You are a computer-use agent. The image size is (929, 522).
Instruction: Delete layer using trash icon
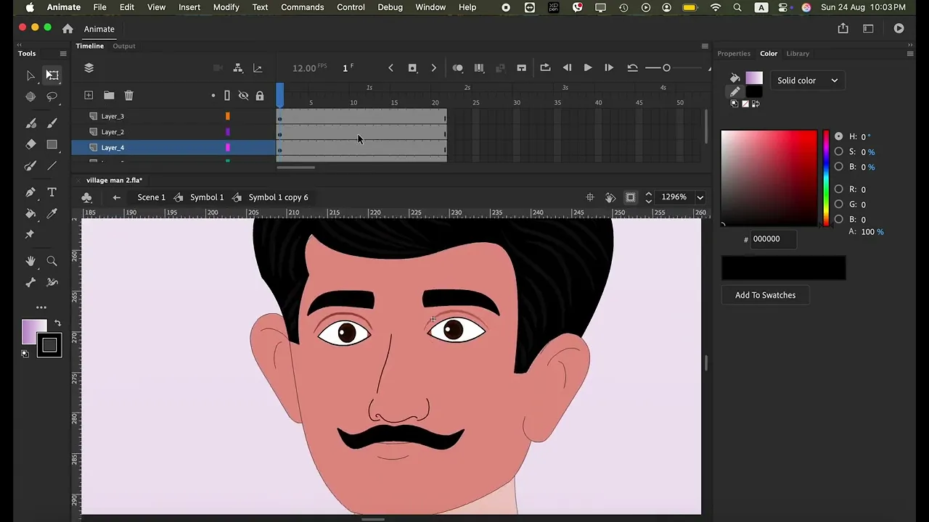[128, 95]
